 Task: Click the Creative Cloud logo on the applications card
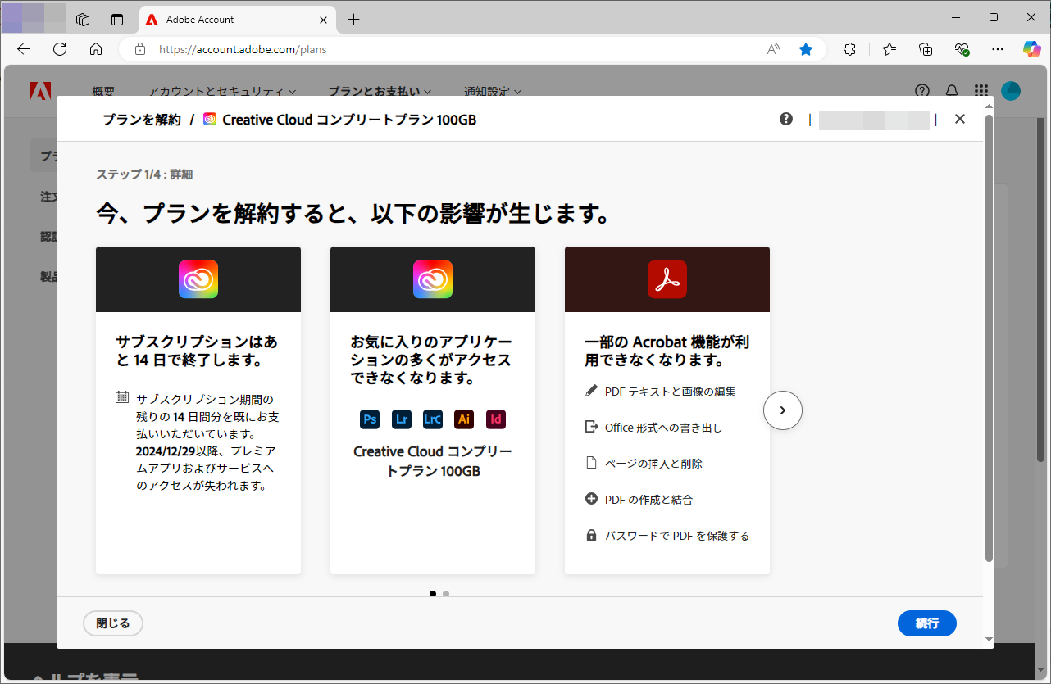click(433, 279)
